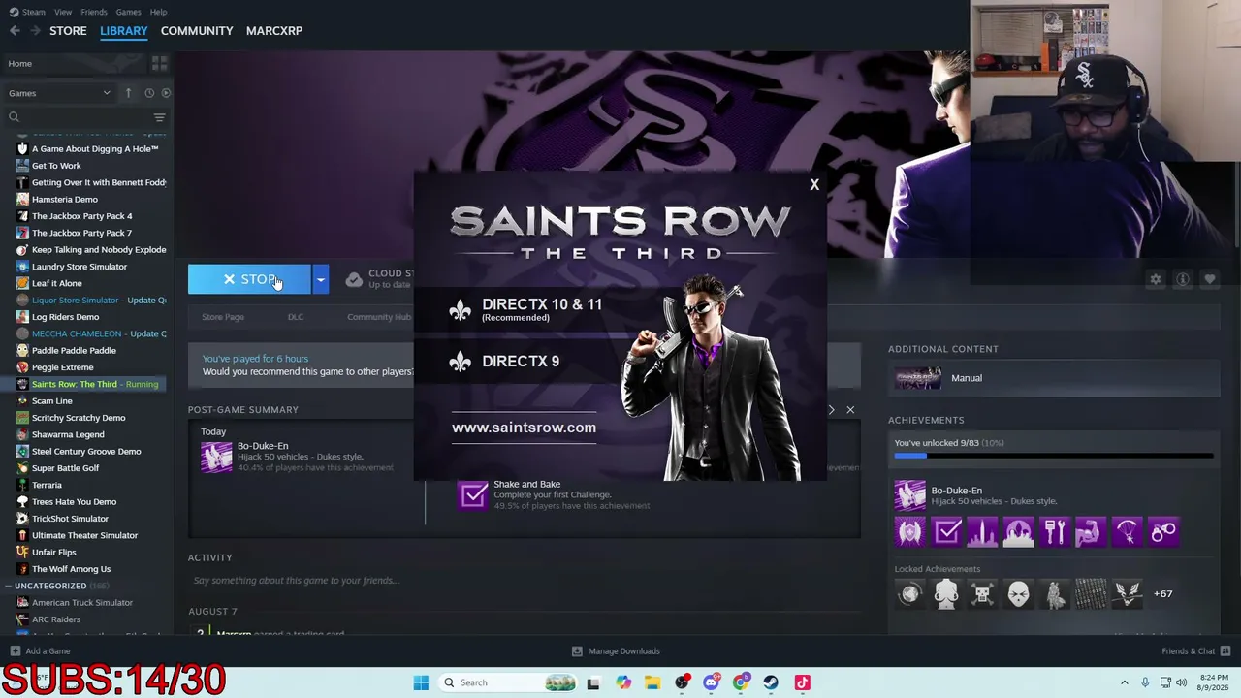Switch to the COMMUNITY tab
The height and width of the screenshot is (698, 1241).
tap(197, 31)
